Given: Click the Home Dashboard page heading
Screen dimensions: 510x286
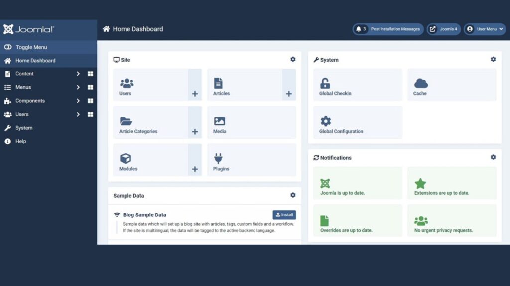Looking at the screenshot, I should pyautogui.click(x=138, y=29).
